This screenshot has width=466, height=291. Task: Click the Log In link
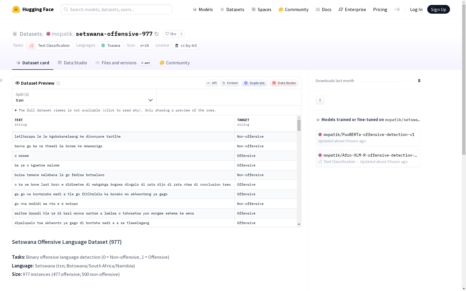click(416, 9)
